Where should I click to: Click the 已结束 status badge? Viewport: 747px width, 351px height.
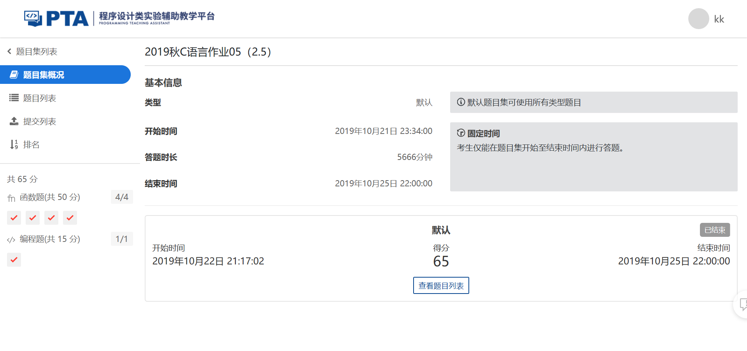[715, 230]
